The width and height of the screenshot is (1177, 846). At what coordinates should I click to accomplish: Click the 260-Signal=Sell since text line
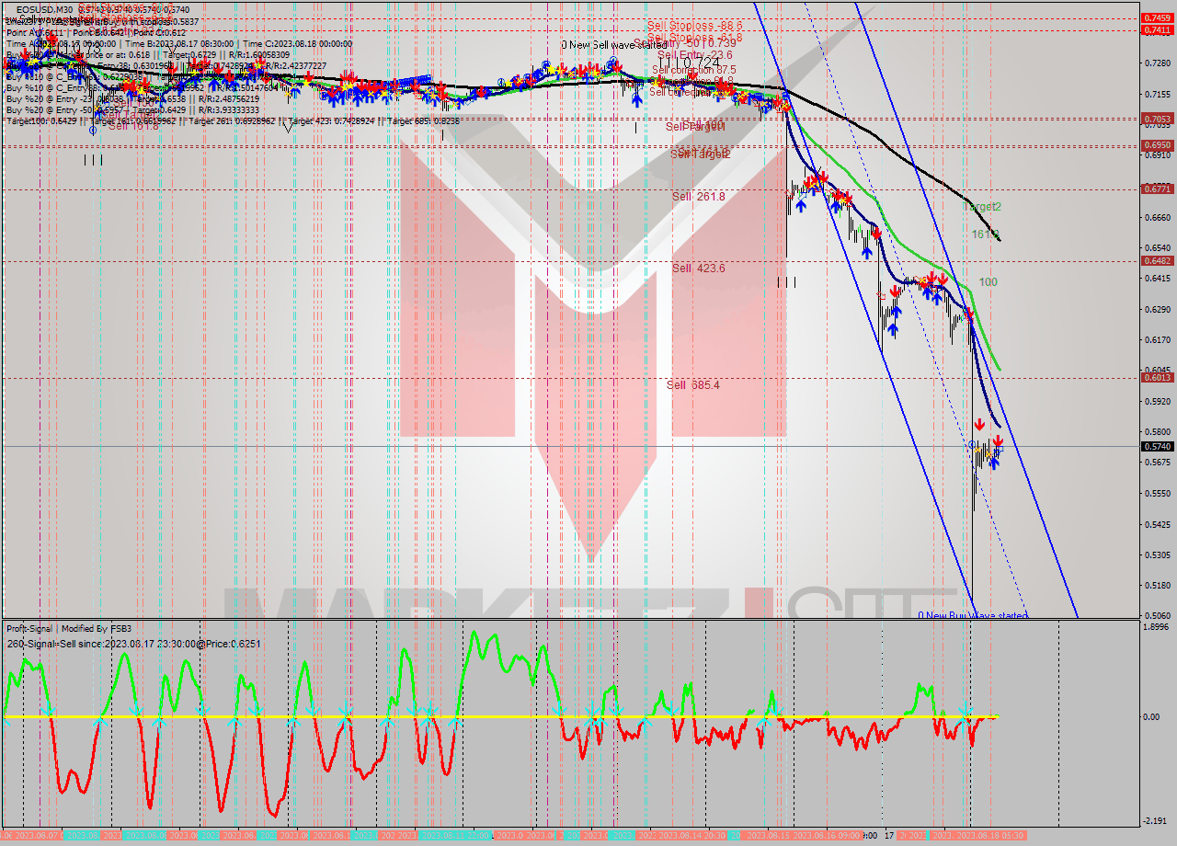click(x=133, y=644)
